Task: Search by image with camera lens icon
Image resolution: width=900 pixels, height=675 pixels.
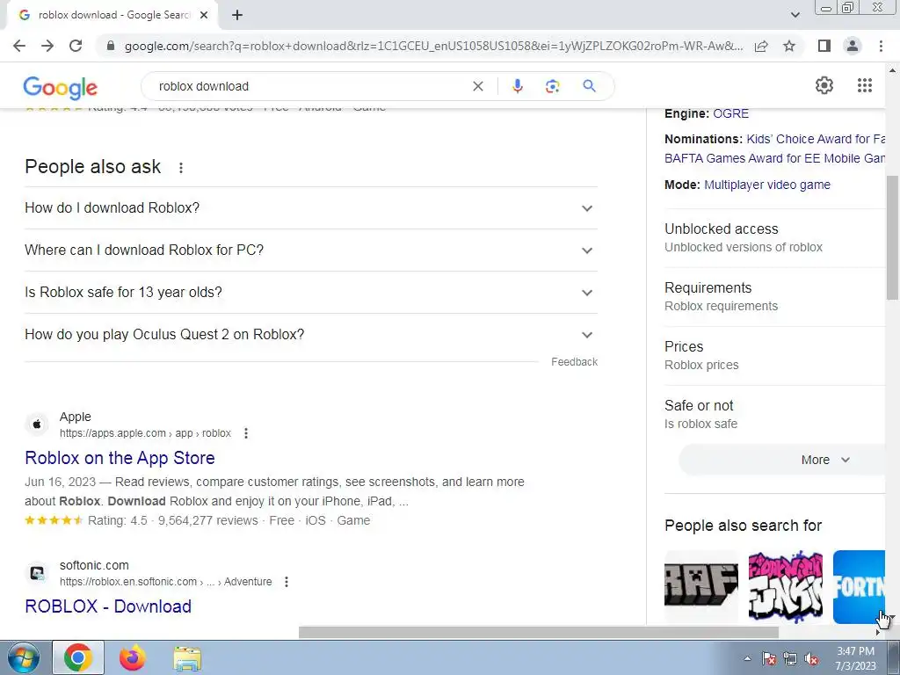Action: [552, 86]
